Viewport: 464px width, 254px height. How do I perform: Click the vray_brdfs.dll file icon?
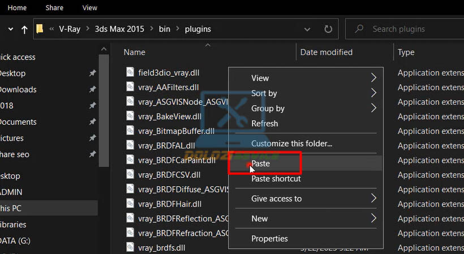point(130,247)
